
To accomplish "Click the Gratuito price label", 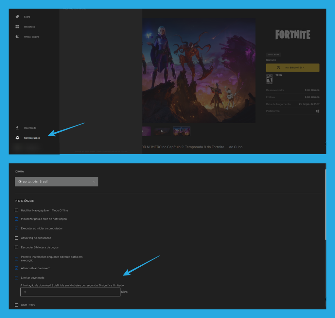I will [x=271, y=60].
